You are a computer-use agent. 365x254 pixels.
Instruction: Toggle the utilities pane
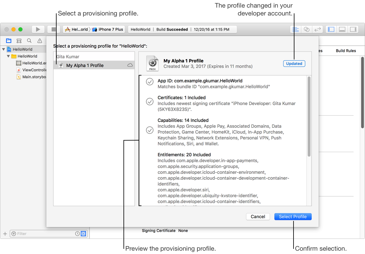click(x=353, y=29)
